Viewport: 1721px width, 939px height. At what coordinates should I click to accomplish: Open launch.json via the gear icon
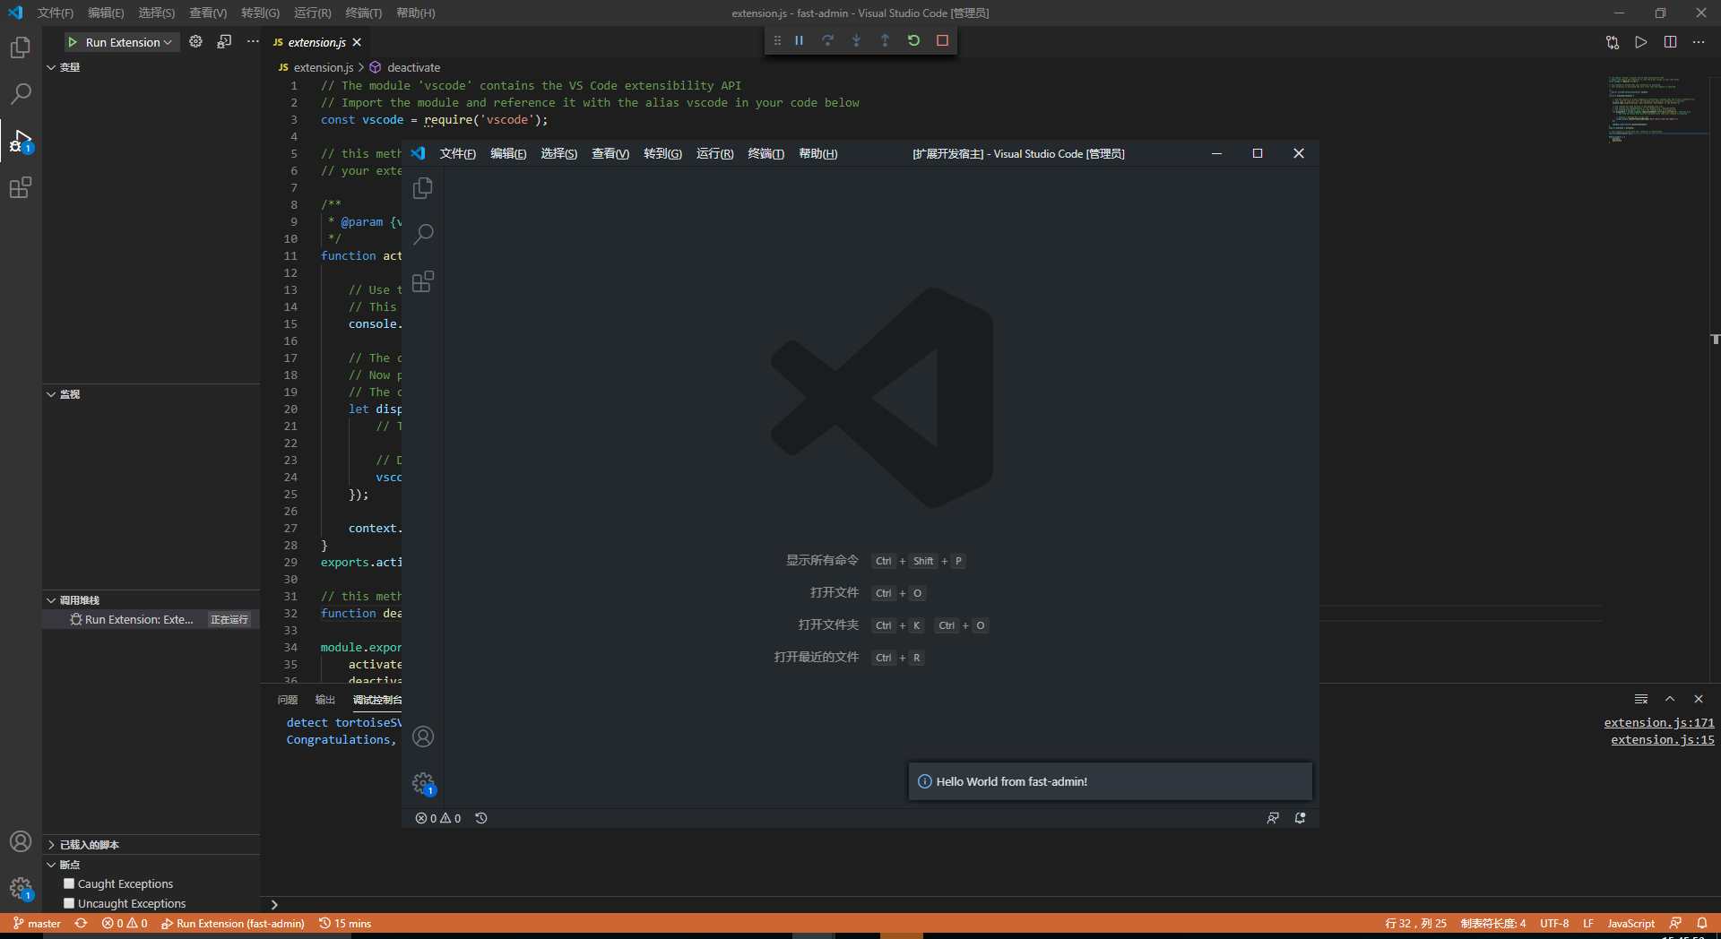(195, 41)
